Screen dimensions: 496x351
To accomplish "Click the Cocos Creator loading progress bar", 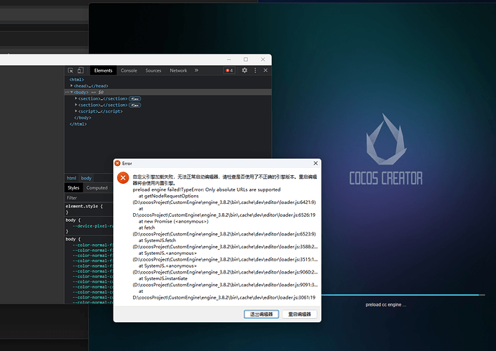I will pyautogui.click(x=403, y=295).
